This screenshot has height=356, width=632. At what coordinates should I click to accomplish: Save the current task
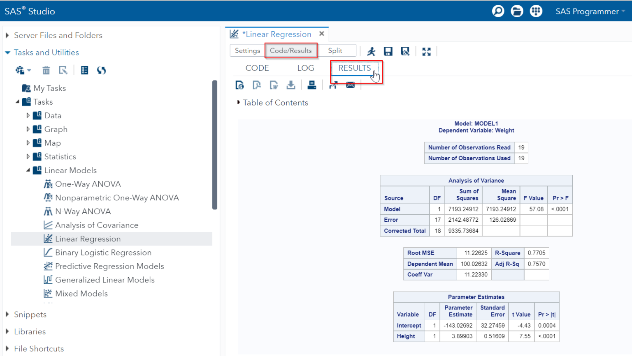(x=388, y=51)
